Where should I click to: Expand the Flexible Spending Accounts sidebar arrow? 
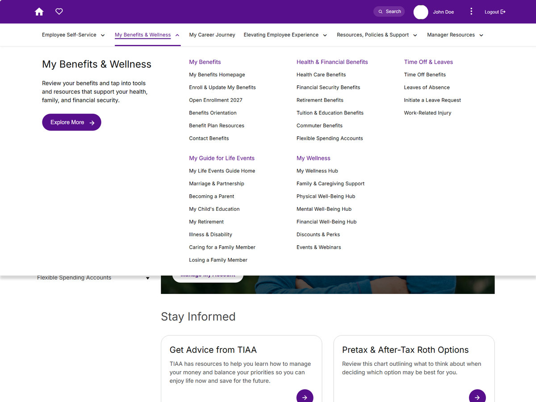coord(148,278)
